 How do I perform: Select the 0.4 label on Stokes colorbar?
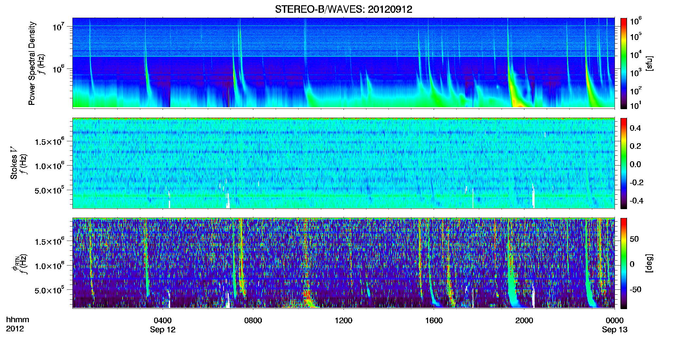click(635, 128)
